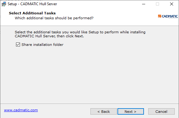Viewport: 179px width, 118px height.
Task: Click the orange CADMATIC logo emblem
Action: coord(160,16)
